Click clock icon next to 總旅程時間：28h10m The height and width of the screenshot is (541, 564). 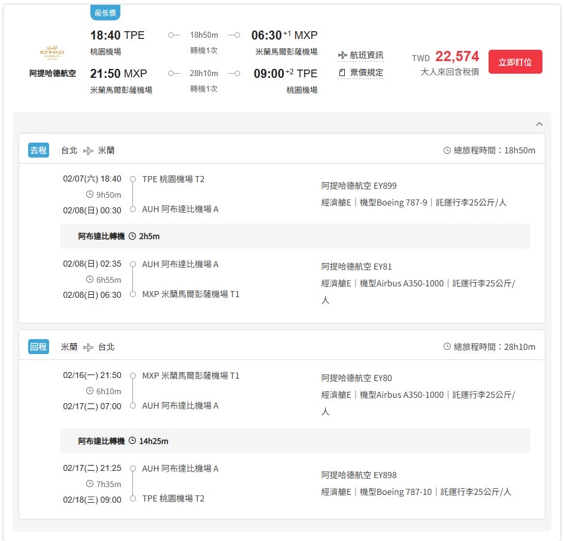[x=447, y=347]
